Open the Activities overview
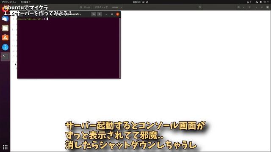The width and height of the screenshot is (271, 152). (x=9, y=2)
